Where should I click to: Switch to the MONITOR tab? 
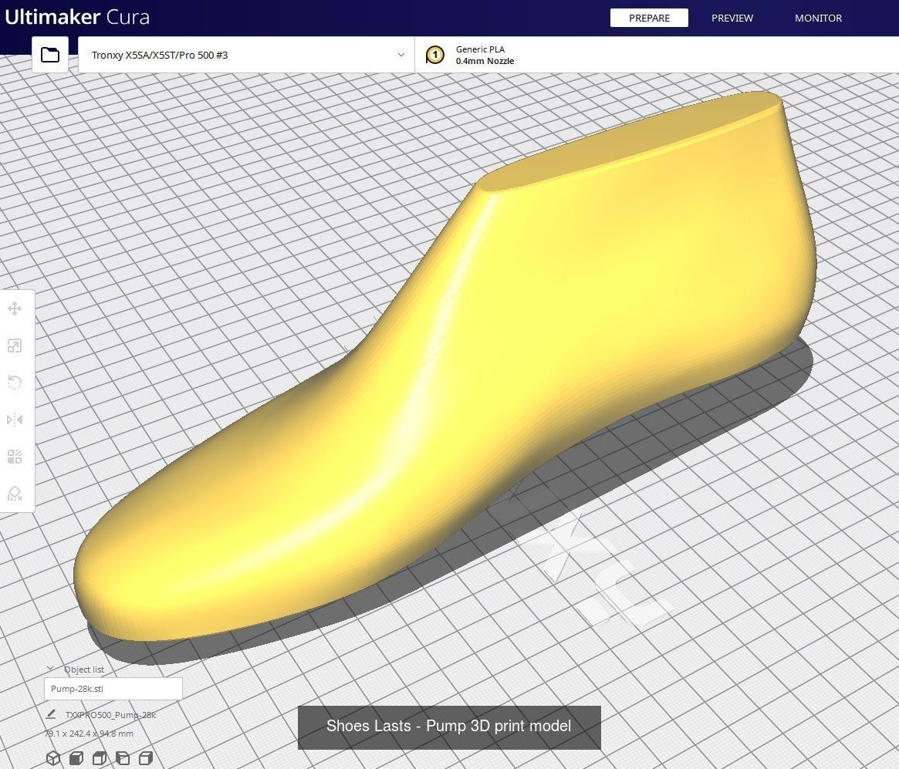click(x=818, y=18)
